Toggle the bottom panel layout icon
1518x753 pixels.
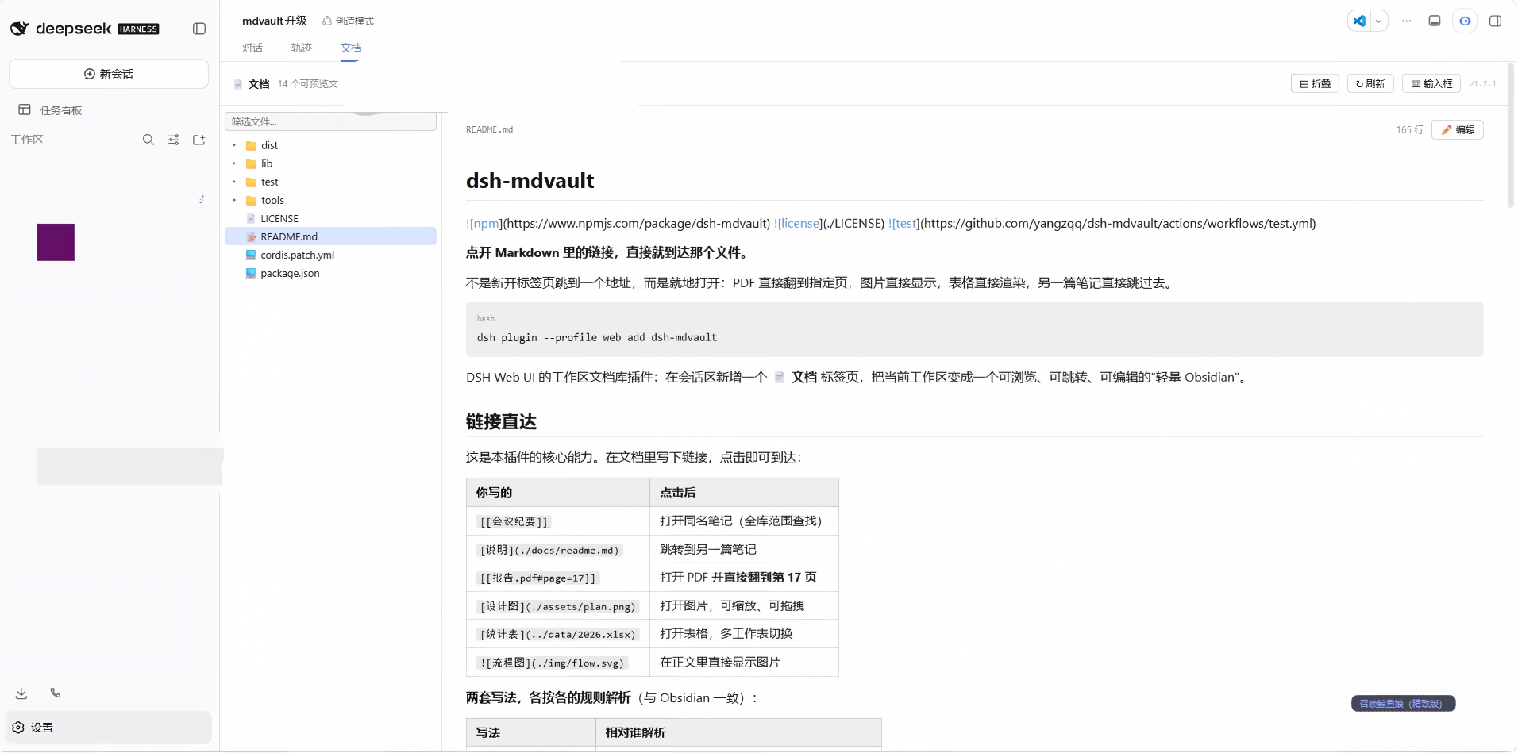tap(1435, 21)
